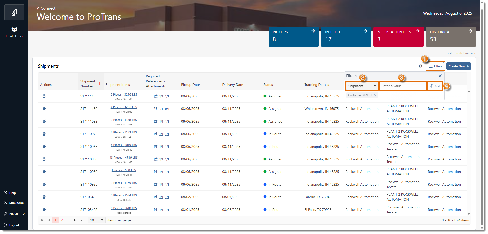This screenshot has width=488, height=234.
Task: Go to the last page of results
Action: point(82,220)
